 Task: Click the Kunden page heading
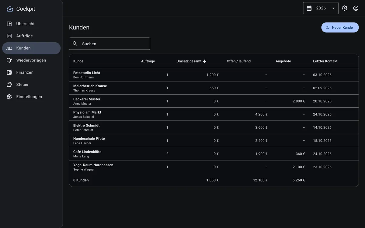(79, 27)
